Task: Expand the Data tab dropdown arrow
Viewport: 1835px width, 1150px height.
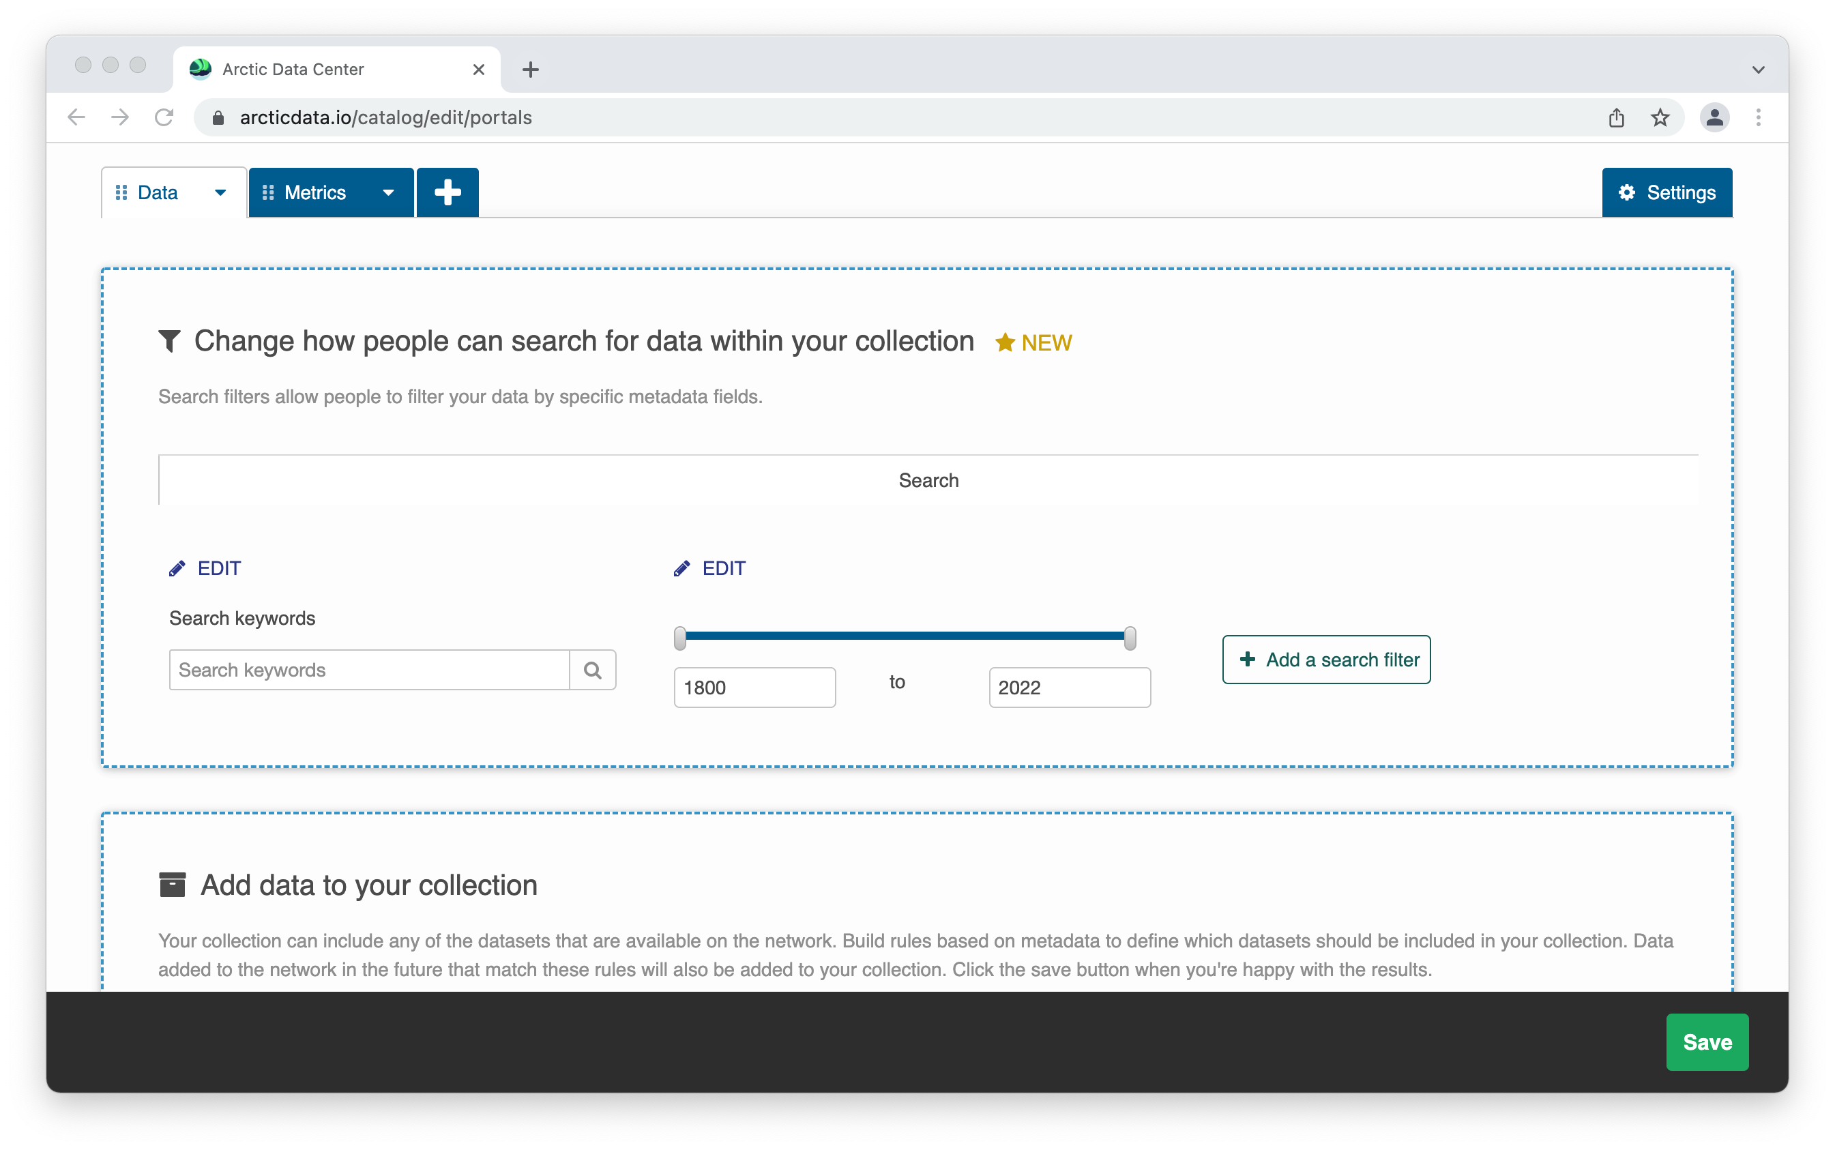Action: 220,192
